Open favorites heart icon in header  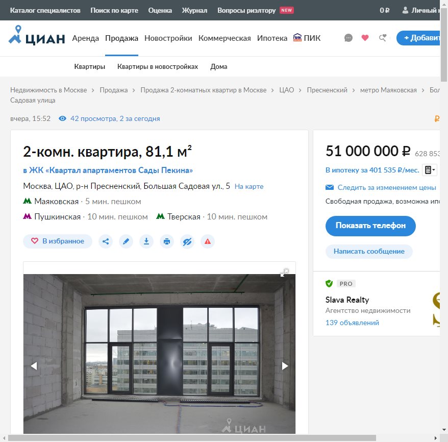tap(365, 38)
